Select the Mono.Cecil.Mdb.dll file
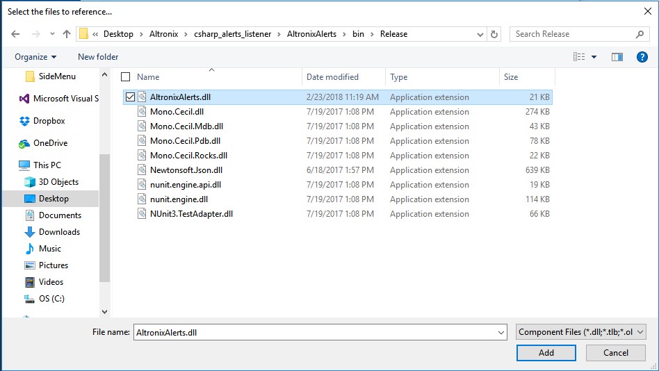659x371 pixels. coord(186,126)
